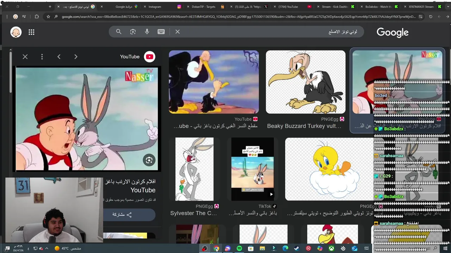Image resolution: width=451 pixels, height=253 pixels.
Task: Click the address bar URL
Action: coord(239,17)
